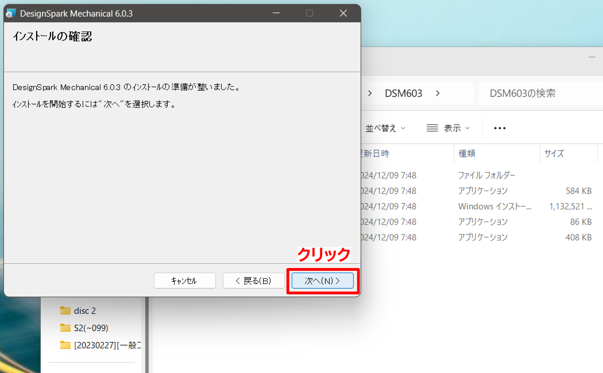Viewport: 603px width, 373px height.
Task: Click the 次へ(N) button in the installer
Action: (322, 281)
